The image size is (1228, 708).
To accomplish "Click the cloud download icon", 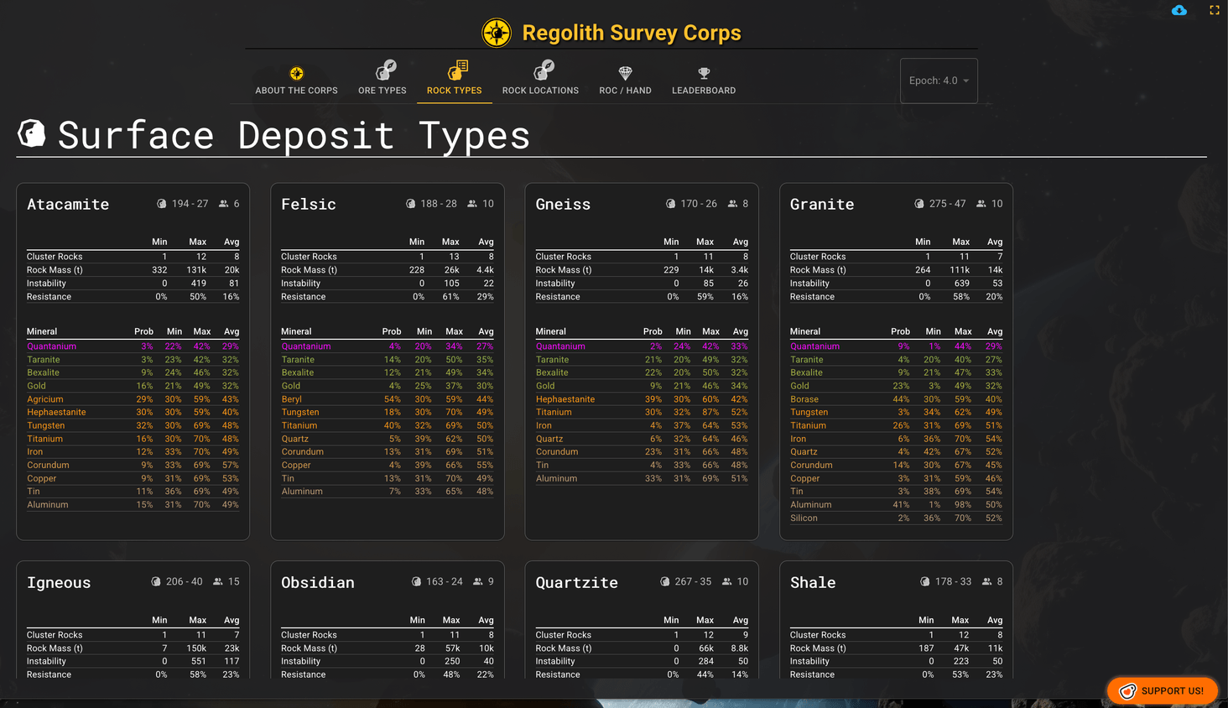I will pos(1179,10).
